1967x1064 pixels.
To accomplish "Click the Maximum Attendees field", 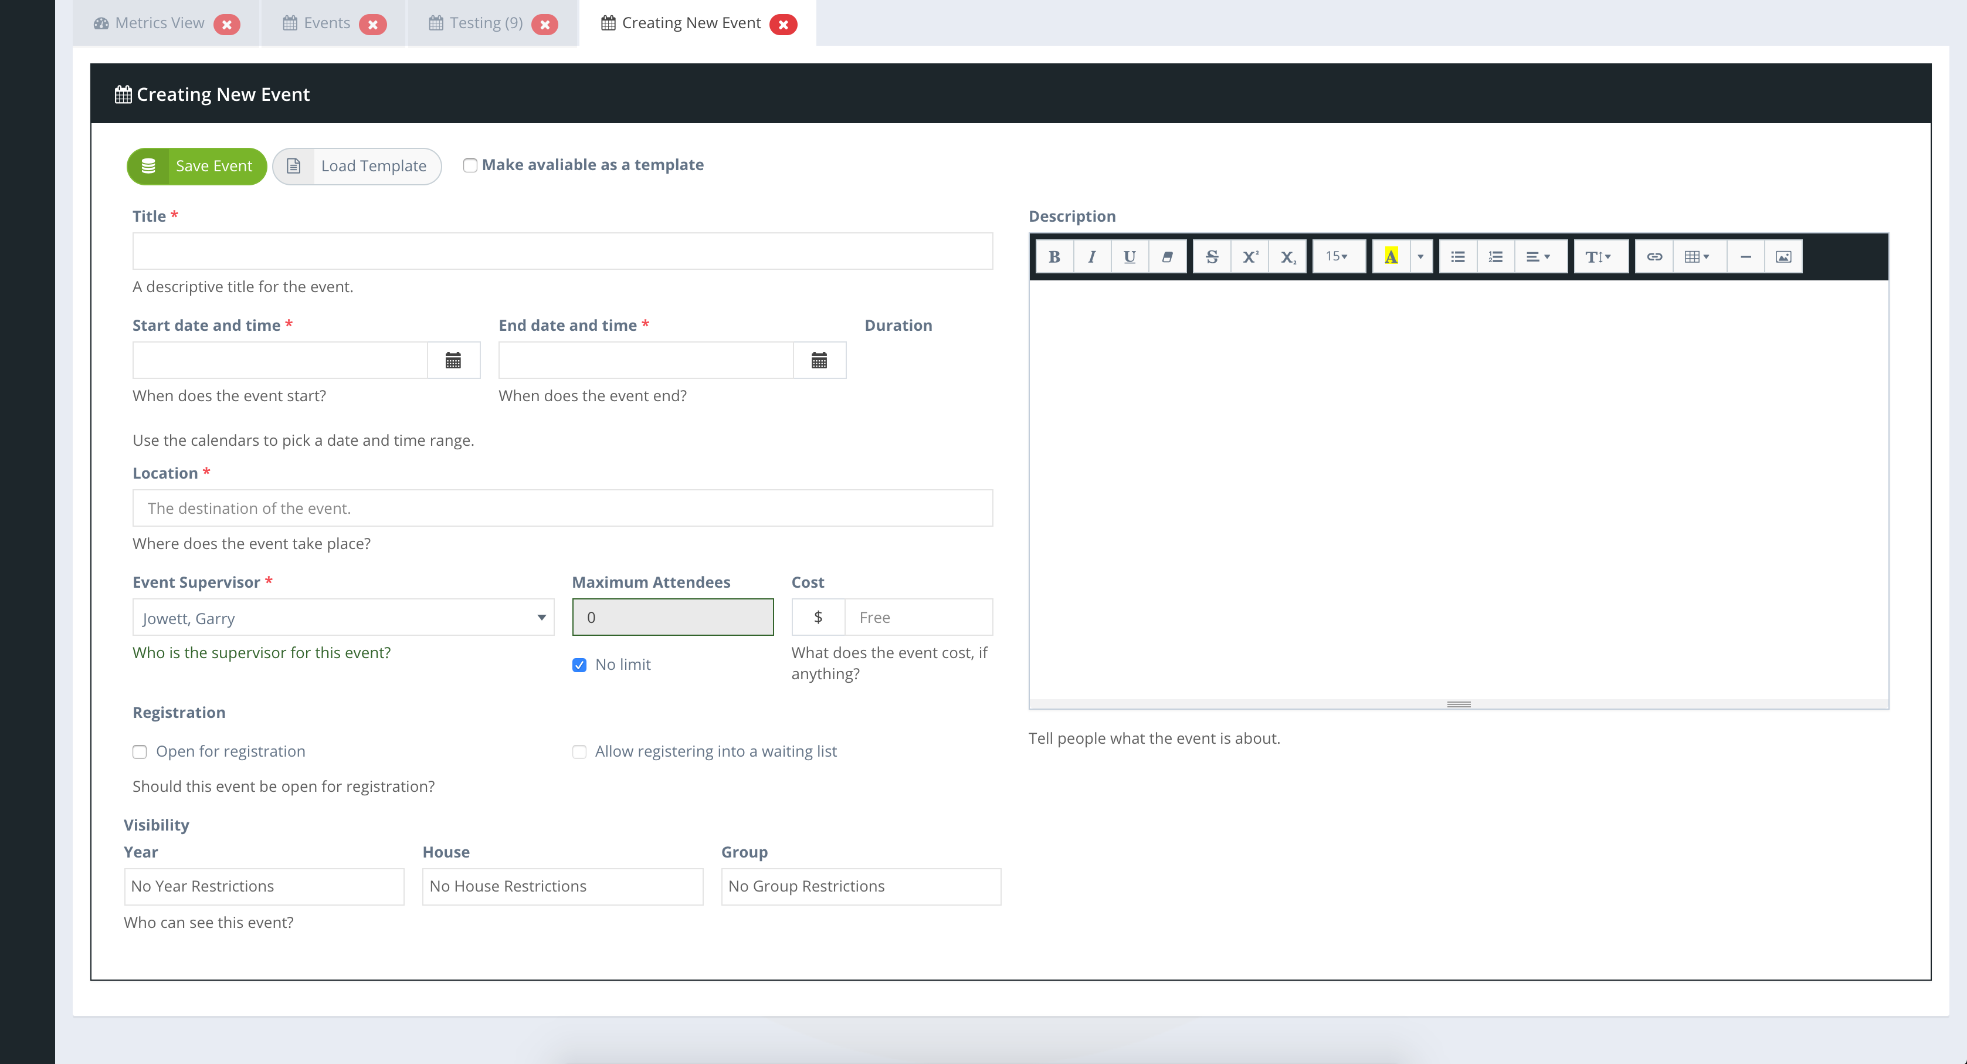I will click(673, 617).
